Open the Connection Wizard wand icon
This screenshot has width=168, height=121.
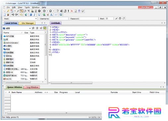(8, 11)
